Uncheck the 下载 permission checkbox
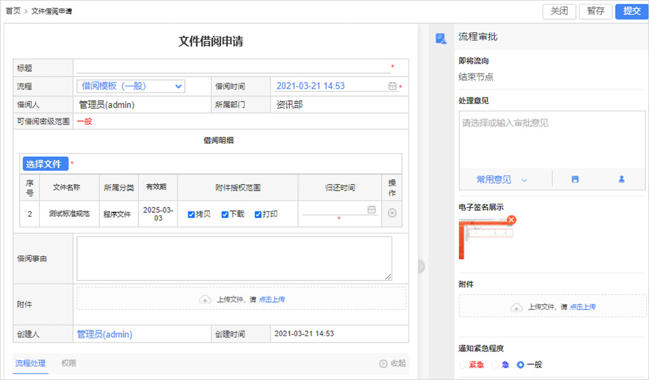The width and height of the screenshot is (649, 380). tap(225, 215)
